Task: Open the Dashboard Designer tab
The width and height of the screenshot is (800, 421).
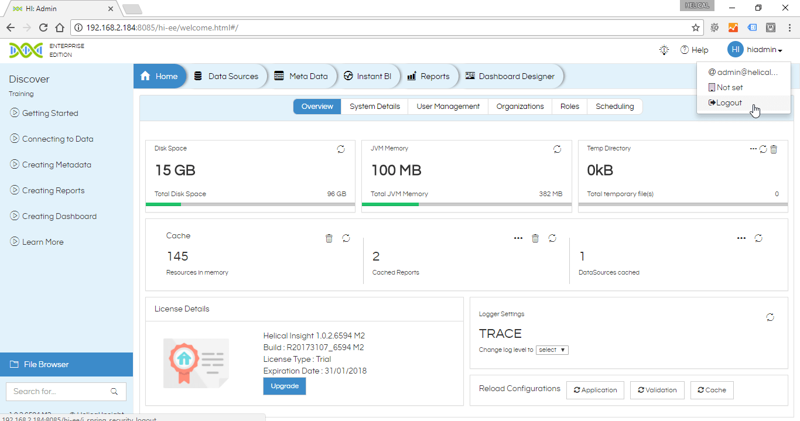Action: (x=511, y=76)
